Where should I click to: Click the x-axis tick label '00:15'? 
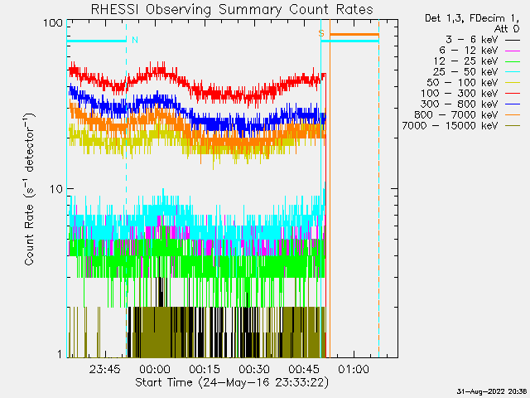(205, 369)
